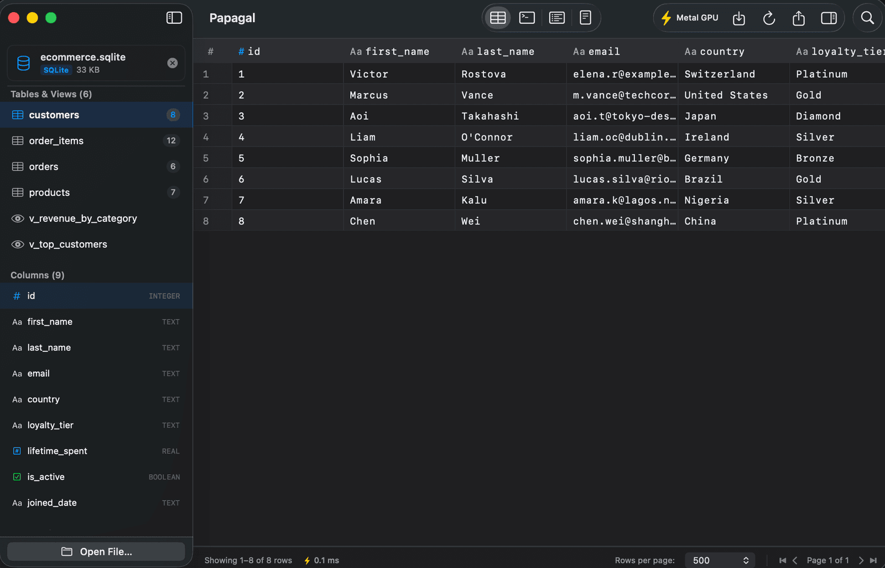
Task: Click the Nigeria country cell
Action: click(x=734, y=200)
